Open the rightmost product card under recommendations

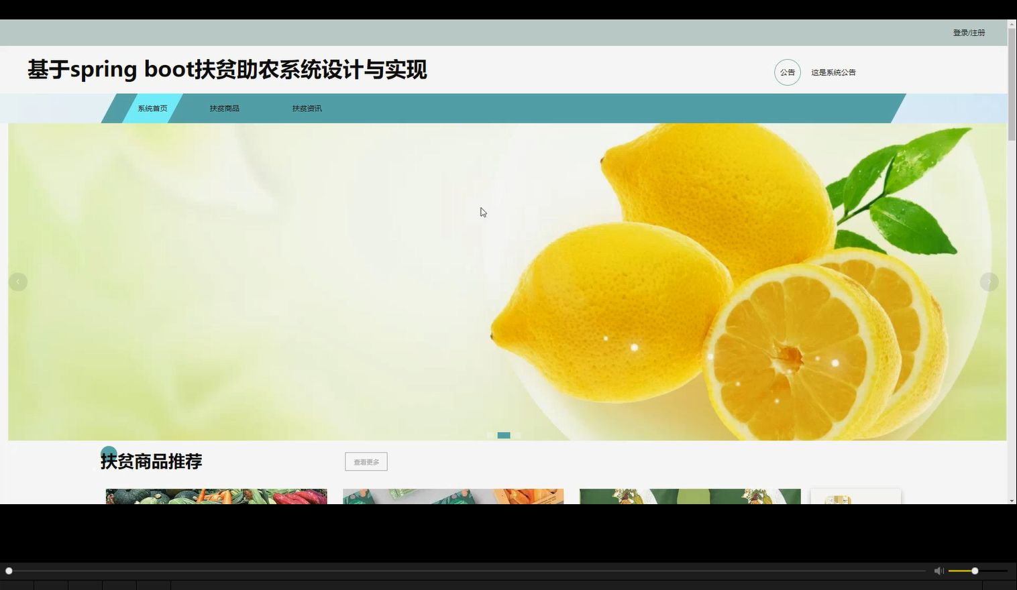pyautogui.click(x=855, y=496)
